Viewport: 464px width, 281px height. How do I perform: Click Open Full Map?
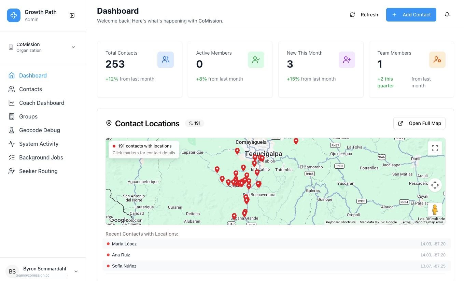click(x=419, y=123)
